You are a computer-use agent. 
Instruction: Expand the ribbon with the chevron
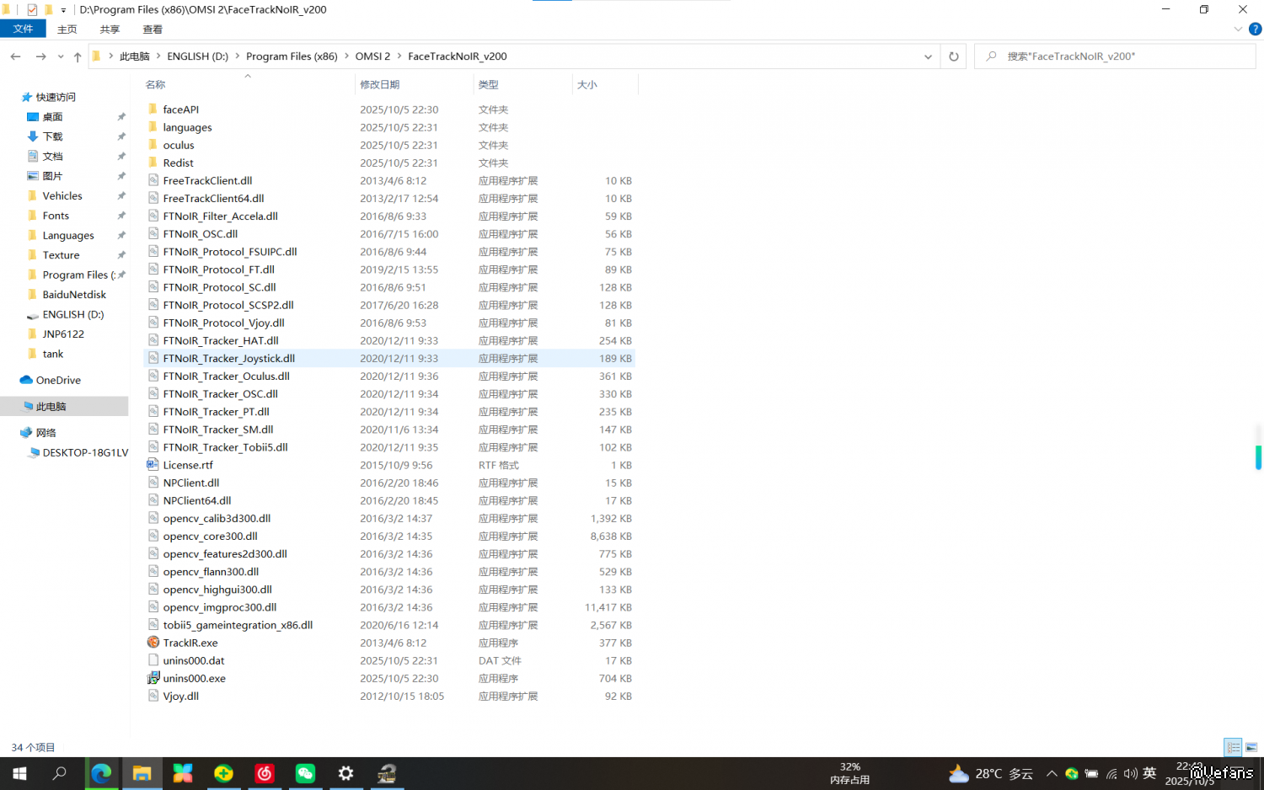pyautogui.click(x=1238, y=29)
